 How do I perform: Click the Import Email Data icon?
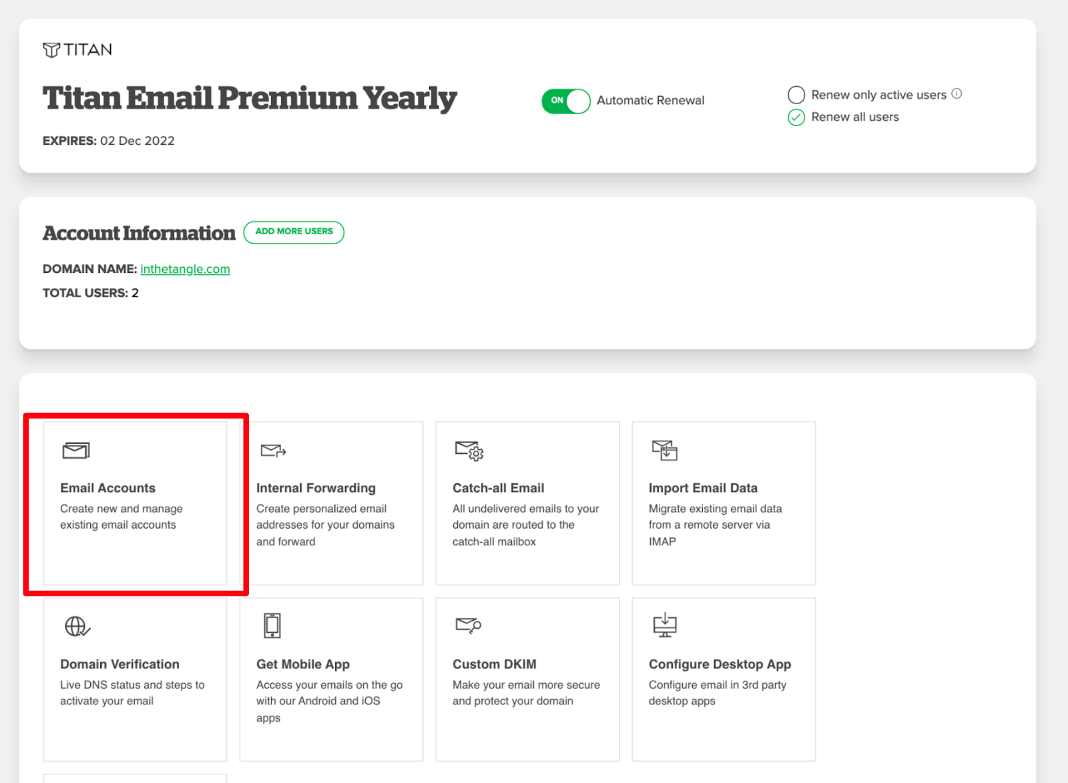664,451
